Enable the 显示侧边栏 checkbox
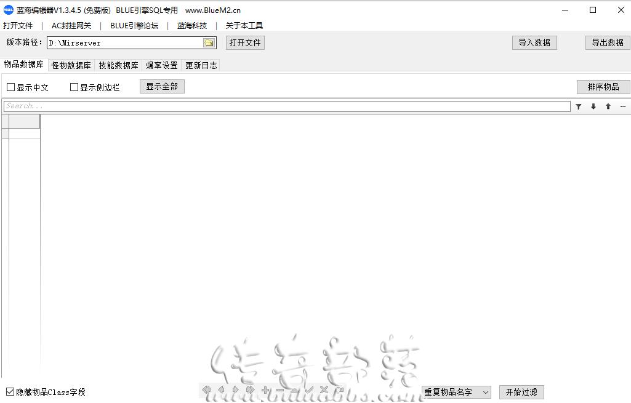The image size is (631, 403). (x=74, y=87)
